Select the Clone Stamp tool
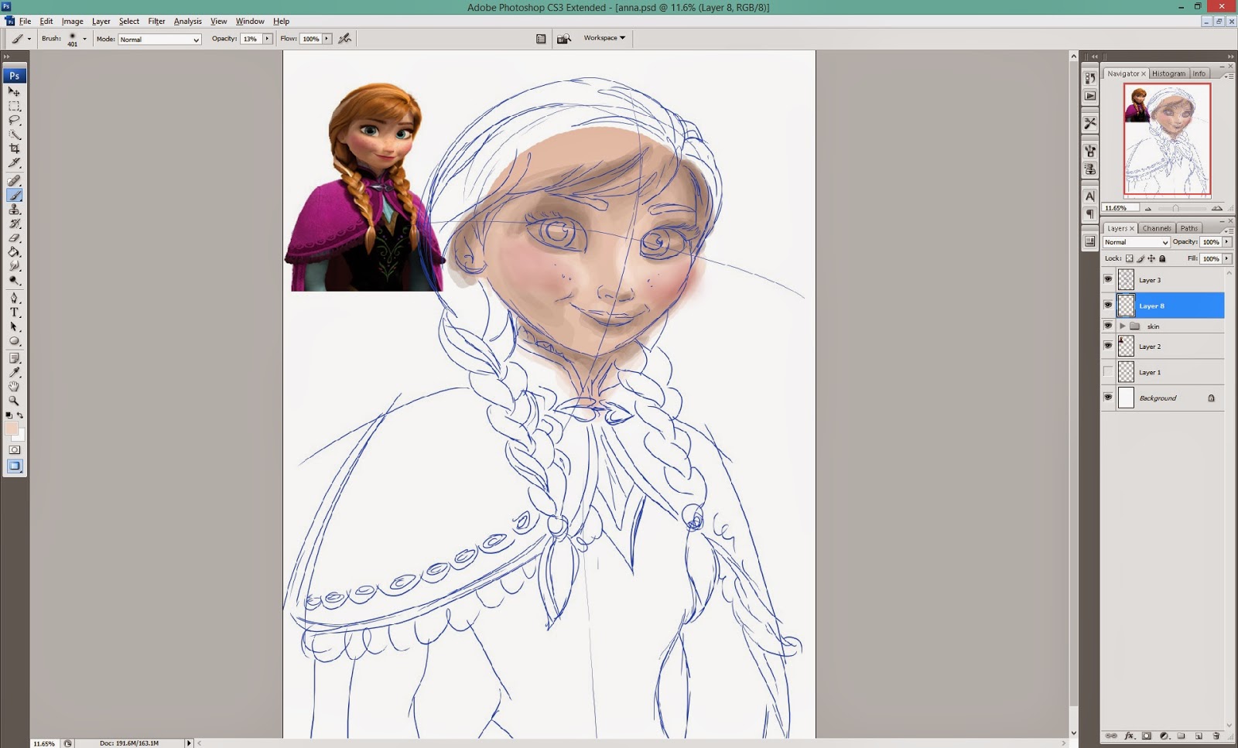Viewport: 1238px width, 748px height. coord(14,210)
